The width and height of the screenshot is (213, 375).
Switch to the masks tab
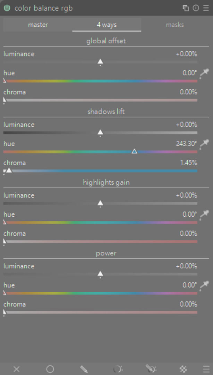(x=175, y=25)
